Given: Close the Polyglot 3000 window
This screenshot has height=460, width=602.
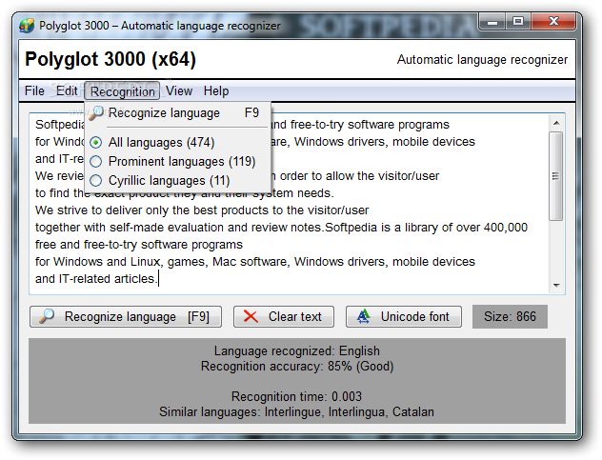Looking at the screenshot, I should 553,22.
